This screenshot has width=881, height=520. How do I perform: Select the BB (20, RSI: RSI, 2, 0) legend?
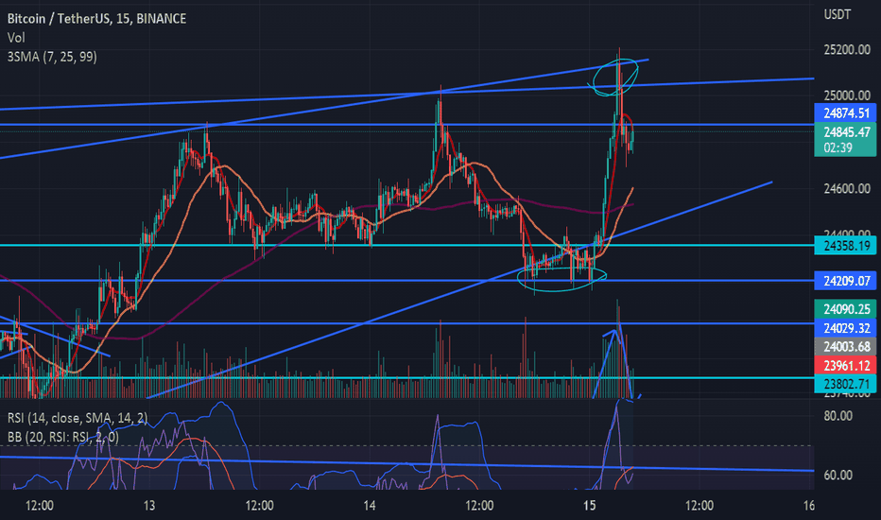click(63, 437)
